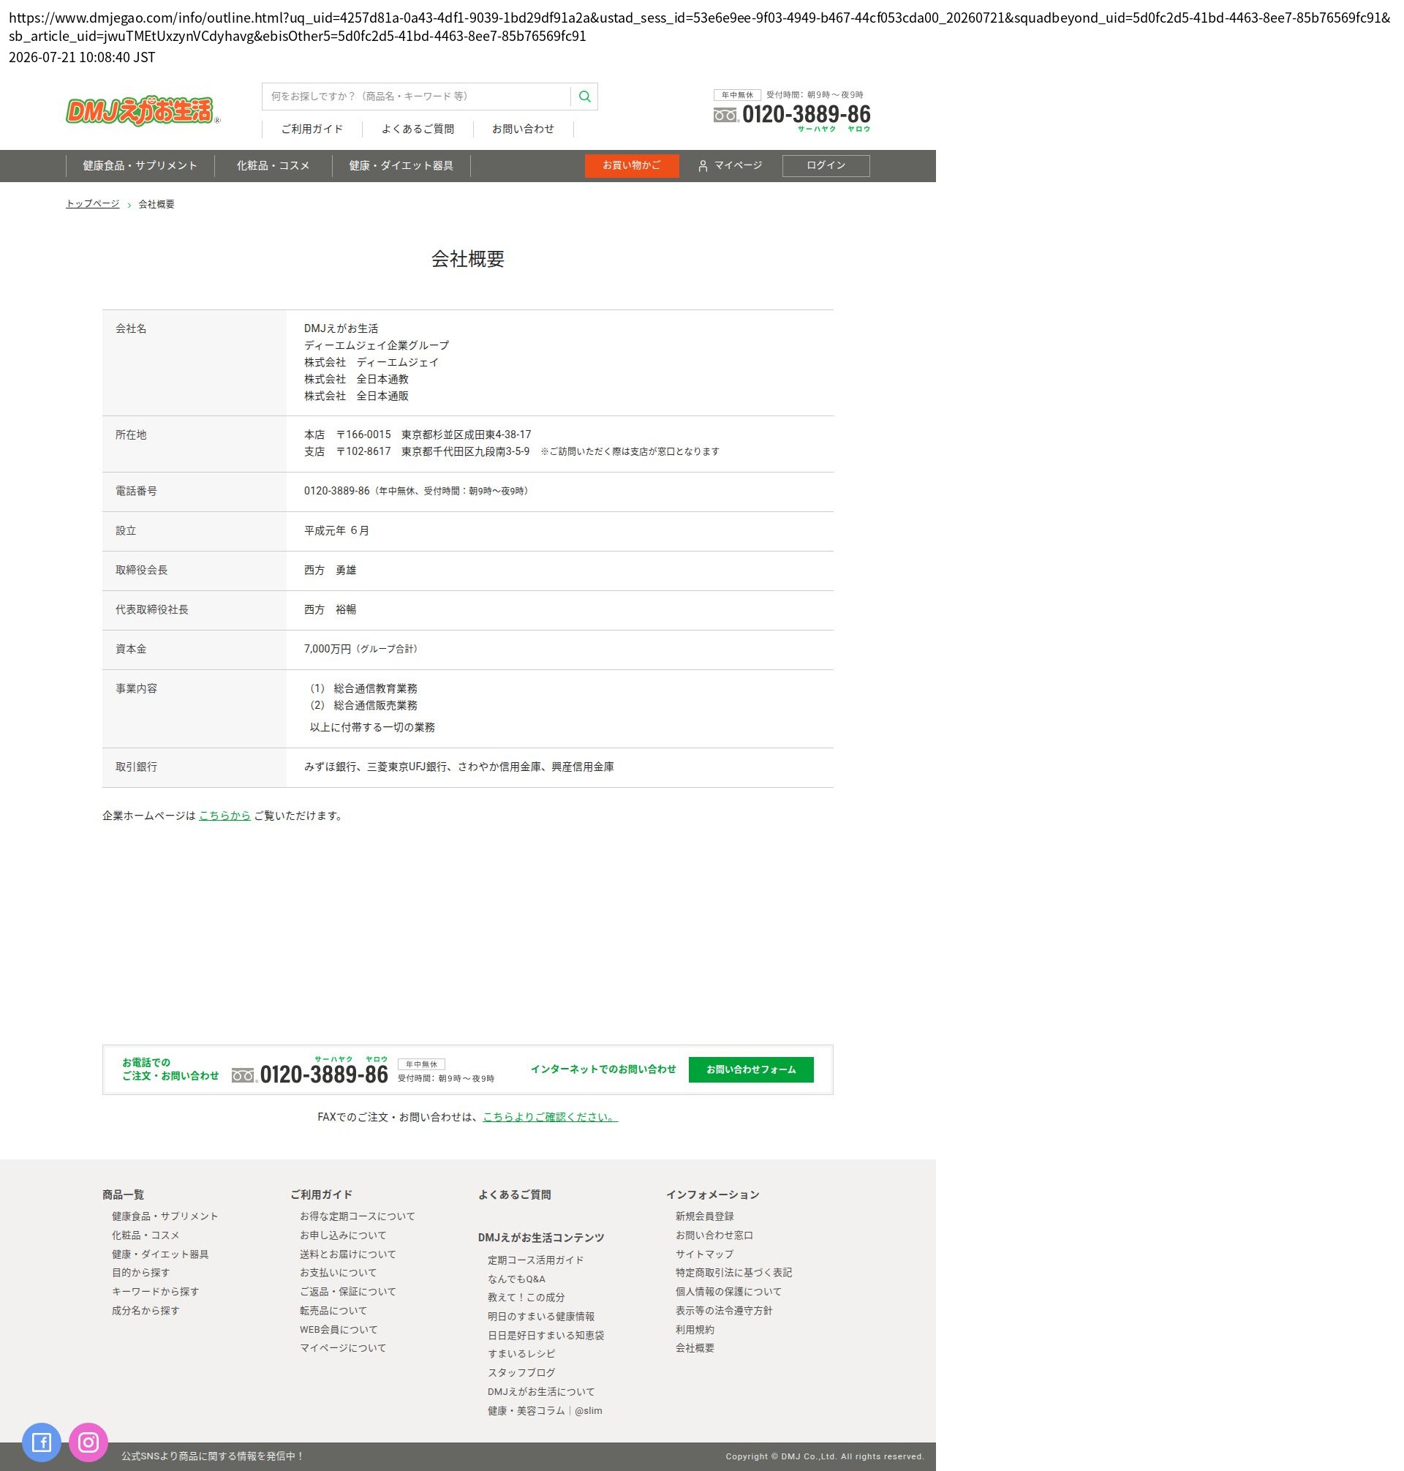
Task: Click the お問い合わせフォーム green button
Action: point(751,1069)
